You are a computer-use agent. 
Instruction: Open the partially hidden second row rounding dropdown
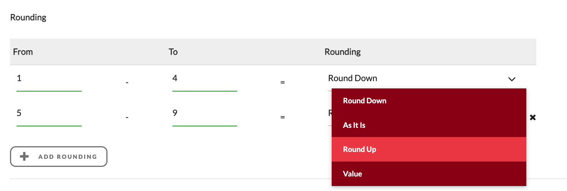(330, 113)
